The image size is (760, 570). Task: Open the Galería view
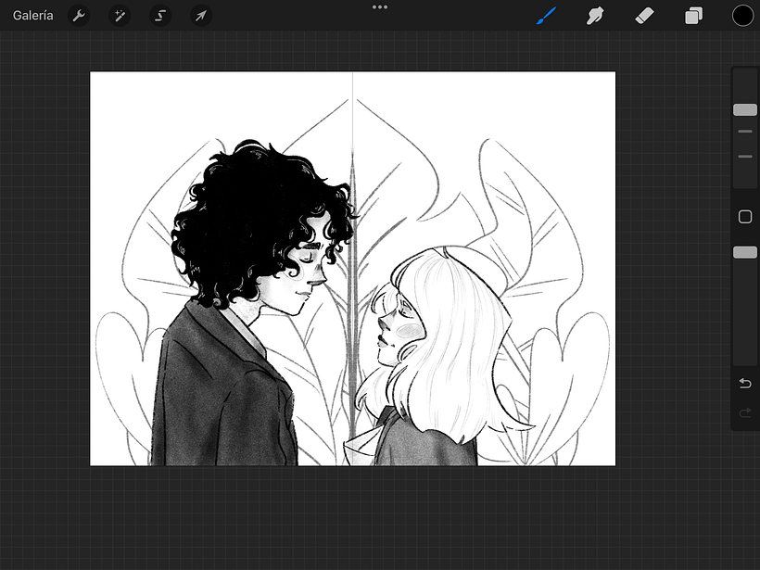coord(33,16)
